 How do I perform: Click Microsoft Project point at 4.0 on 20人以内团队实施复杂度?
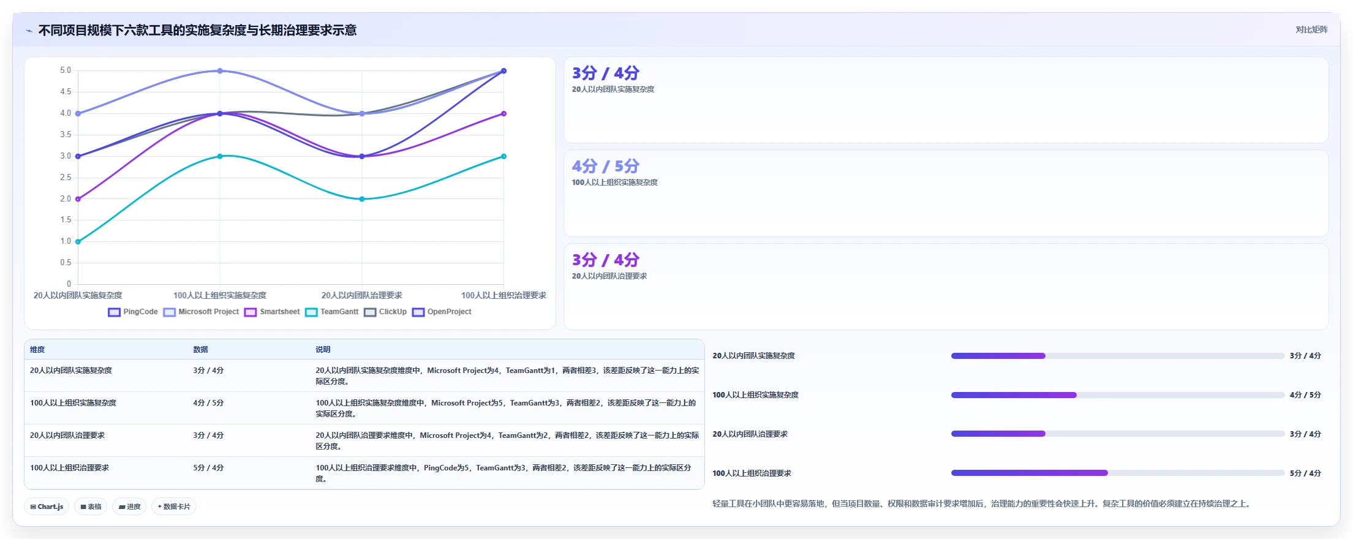(x=78, y=113)
